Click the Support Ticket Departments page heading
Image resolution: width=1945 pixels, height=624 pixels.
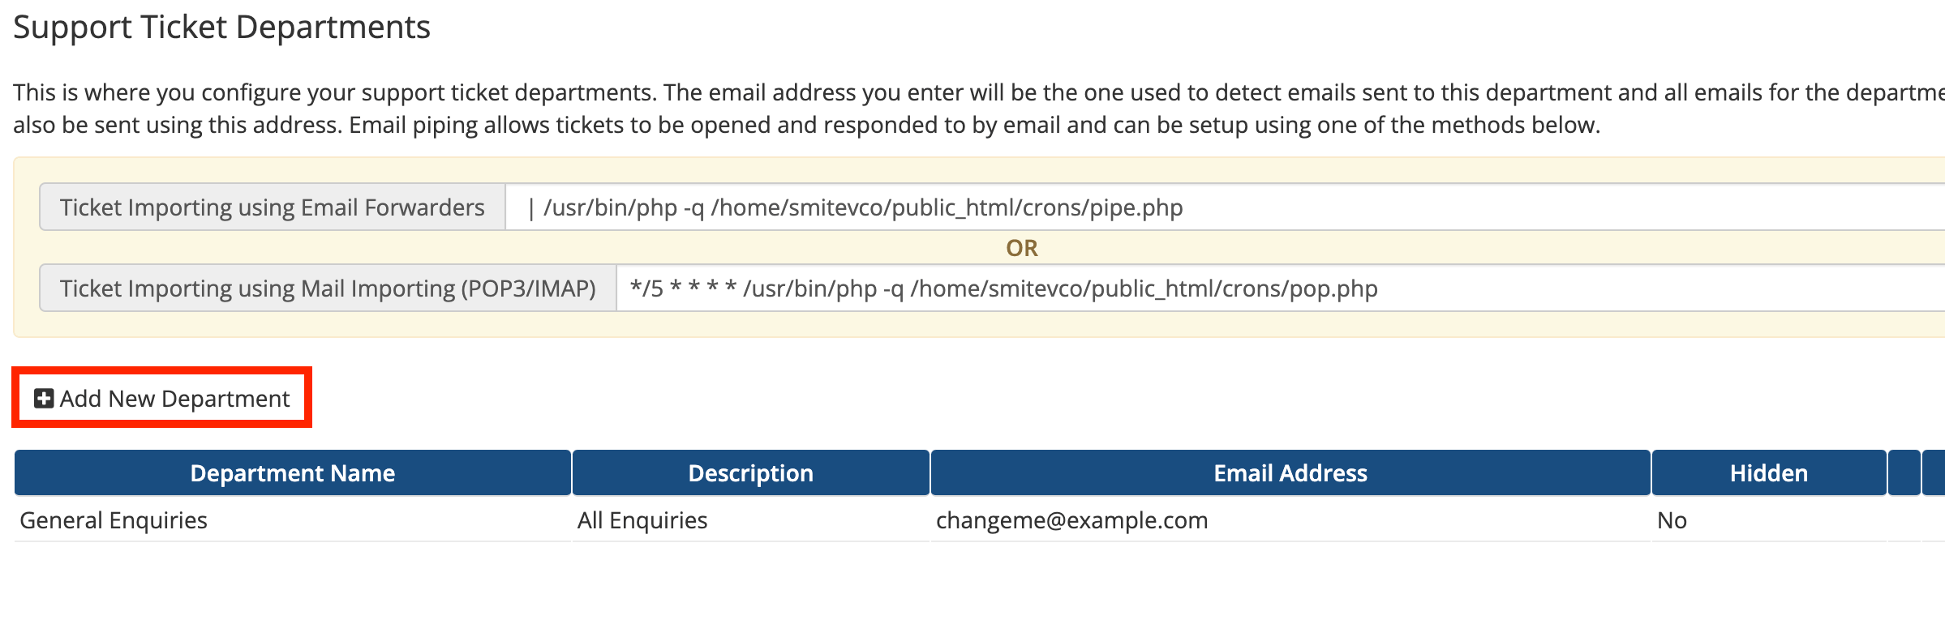pos(221,28)
